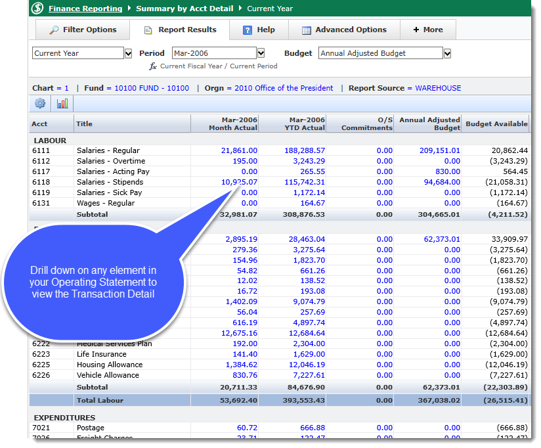Expand the Annual Adjusted Budget dropdown

447,53
